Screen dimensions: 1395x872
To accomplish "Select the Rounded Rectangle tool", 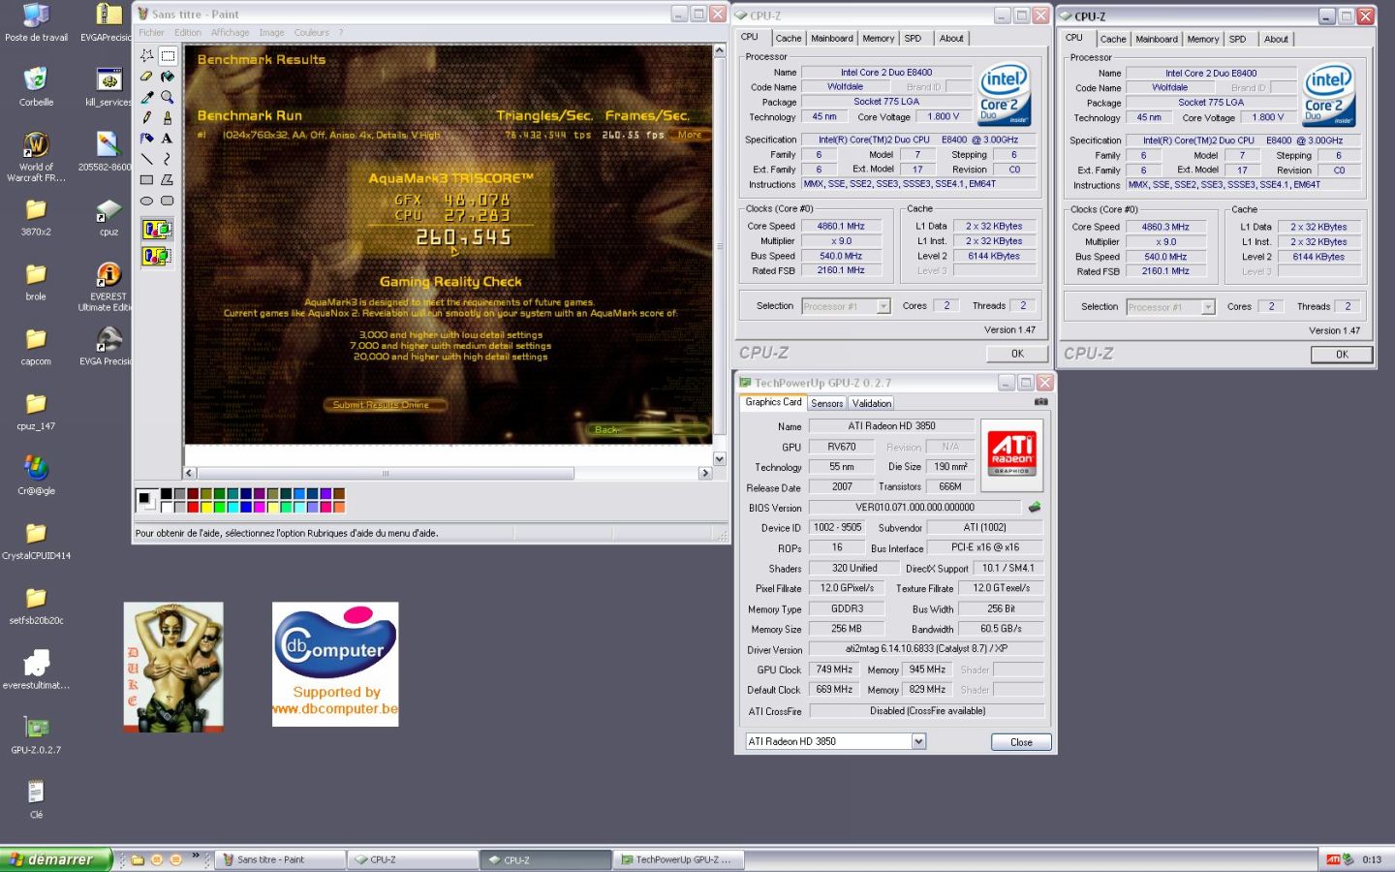I will [x=167, y=201].
